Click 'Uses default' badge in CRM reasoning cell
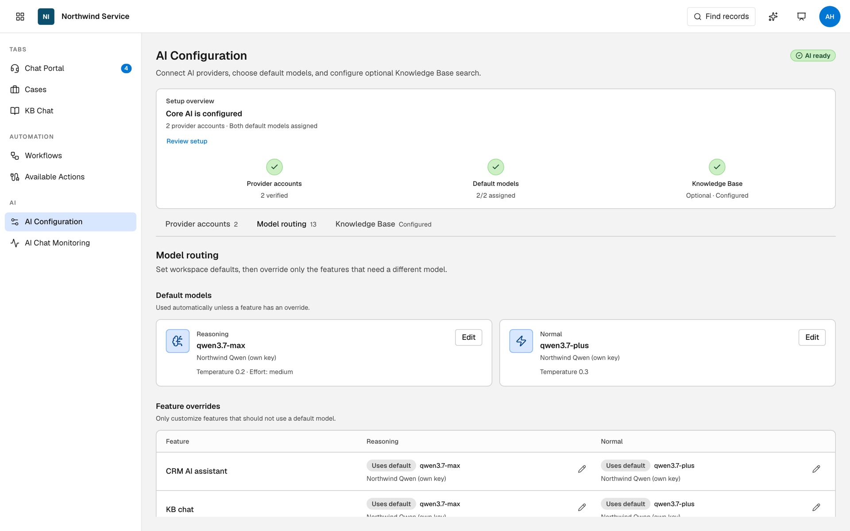The width and height of the screenshot is (850, 531). click(x=391, y=466)
